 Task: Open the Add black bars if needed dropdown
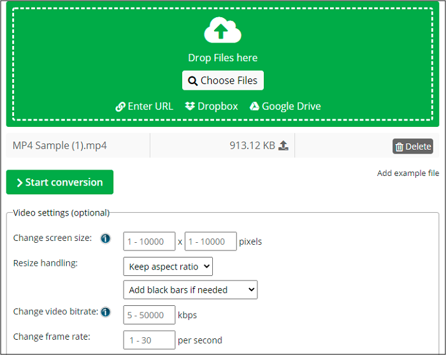click(x=190, y=290)
